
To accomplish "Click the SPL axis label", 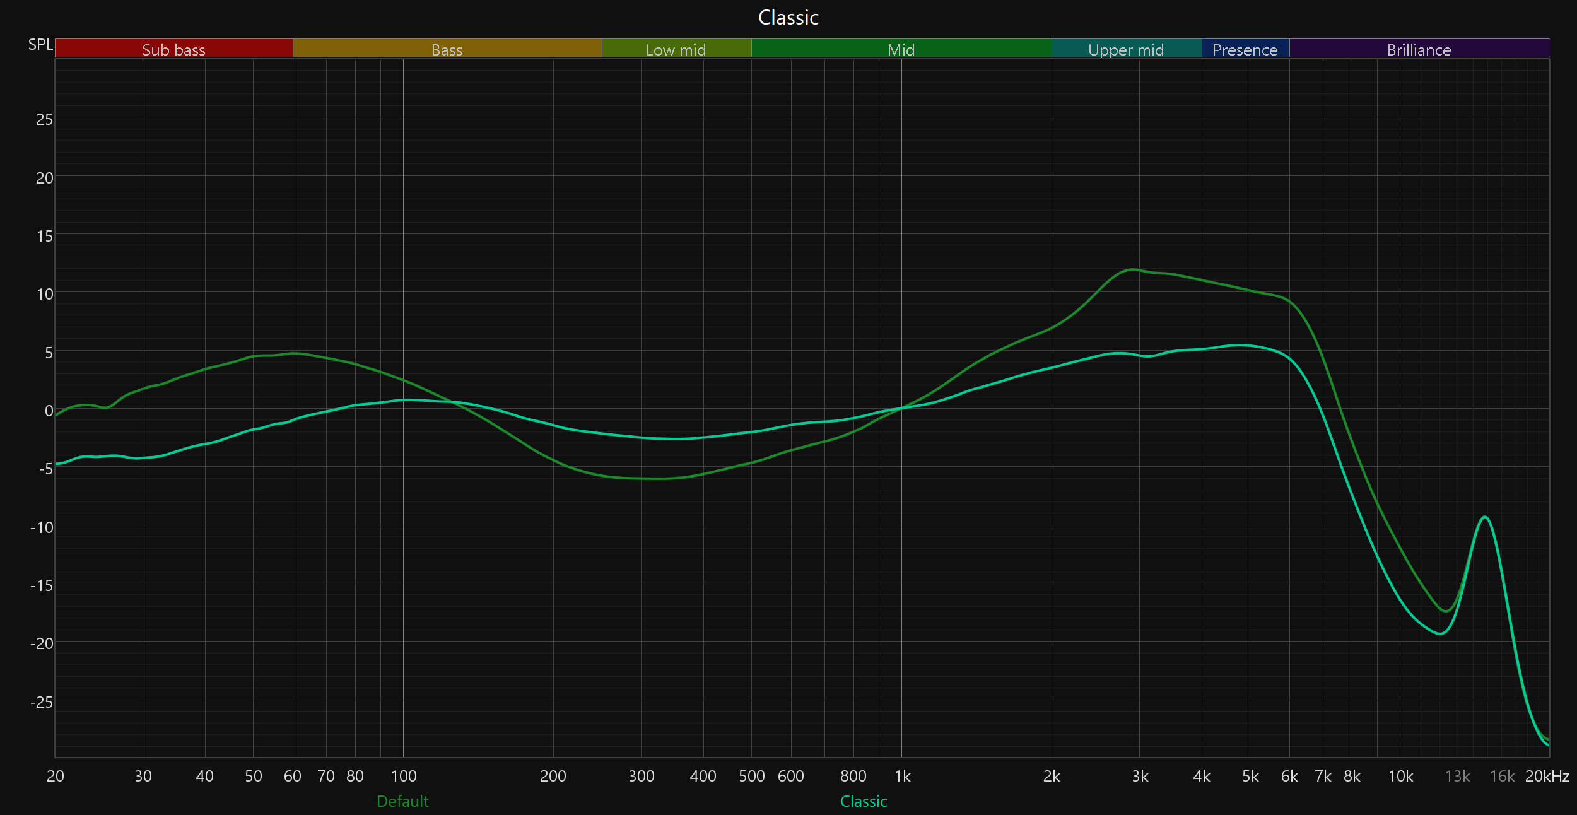I will (x=40, y=45).
